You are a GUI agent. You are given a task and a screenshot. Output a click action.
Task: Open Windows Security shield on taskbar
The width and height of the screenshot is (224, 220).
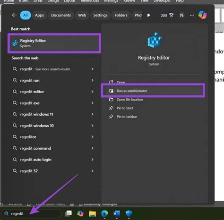click(129, 213)
